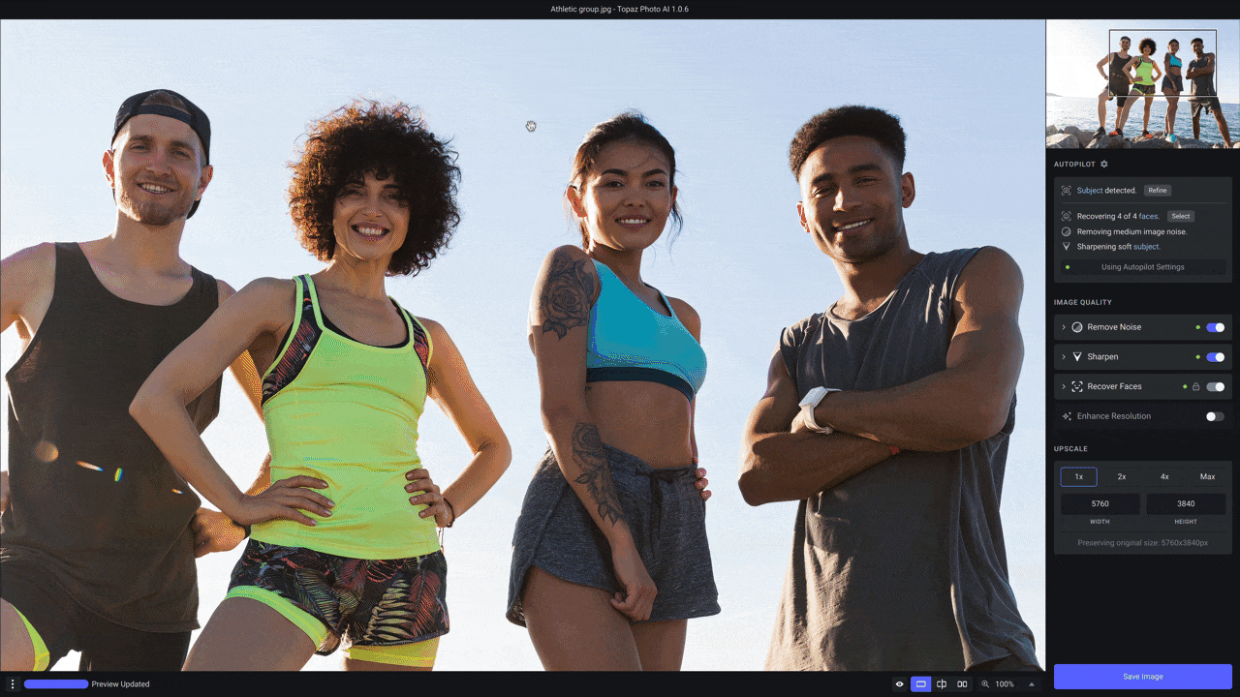The height and width of the screenshot is (697, 1240).
Task: Open three-dot menu at bottom left
Action: pos(13,684)
